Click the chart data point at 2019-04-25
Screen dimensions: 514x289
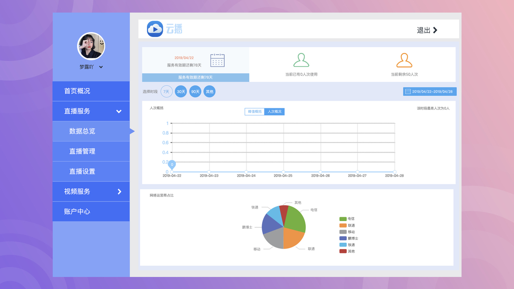pyautogui.click(x=283, y=171)
